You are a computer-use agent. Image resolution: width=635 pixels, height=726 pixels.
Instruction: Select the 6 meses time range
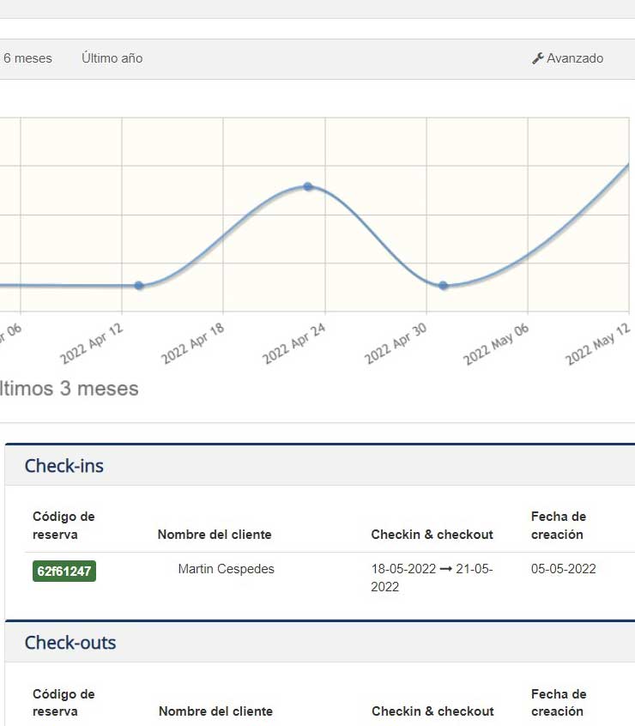pos(27,58)
